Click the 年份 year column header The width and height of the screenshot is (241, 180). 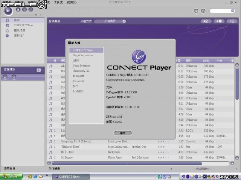click(219, 61)
